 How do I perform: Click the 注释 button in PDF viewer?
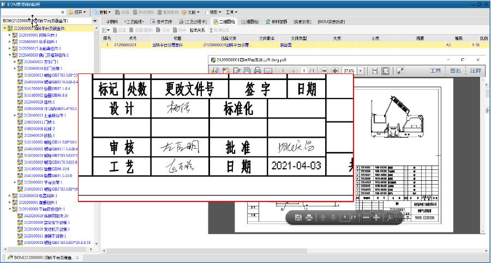click(x=476, y=71)
